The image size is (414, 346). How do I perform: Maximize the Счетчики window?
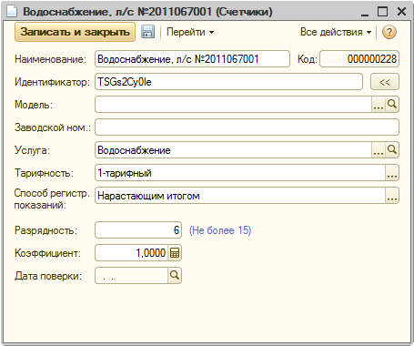(x=382, y=12)
